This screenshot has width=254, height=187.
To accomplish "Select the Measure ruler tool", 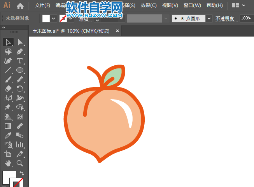I will point(20,126).
